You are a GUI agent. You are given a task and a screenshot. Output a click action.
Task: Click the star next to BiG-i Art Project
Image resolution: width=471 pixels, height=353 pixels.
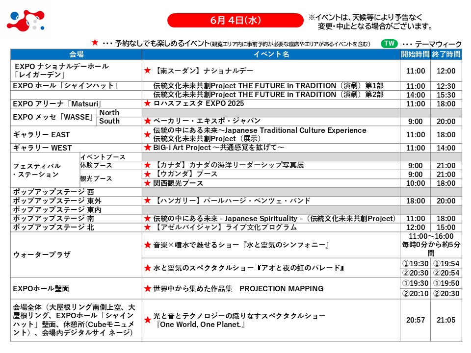pos(147,148)
